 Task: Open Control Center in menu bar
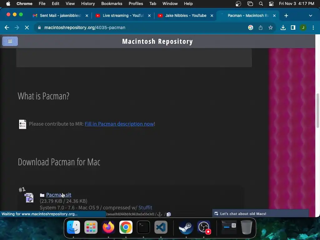coord(271,4)
